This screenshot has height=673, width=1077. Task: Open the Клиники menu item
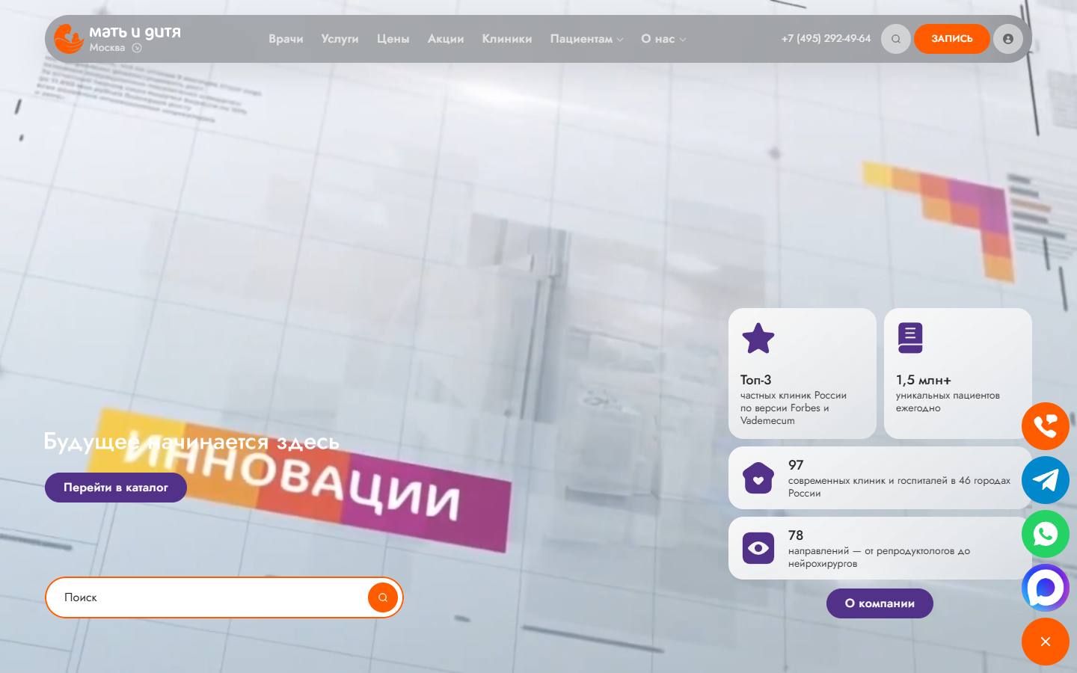pos(507,39)
